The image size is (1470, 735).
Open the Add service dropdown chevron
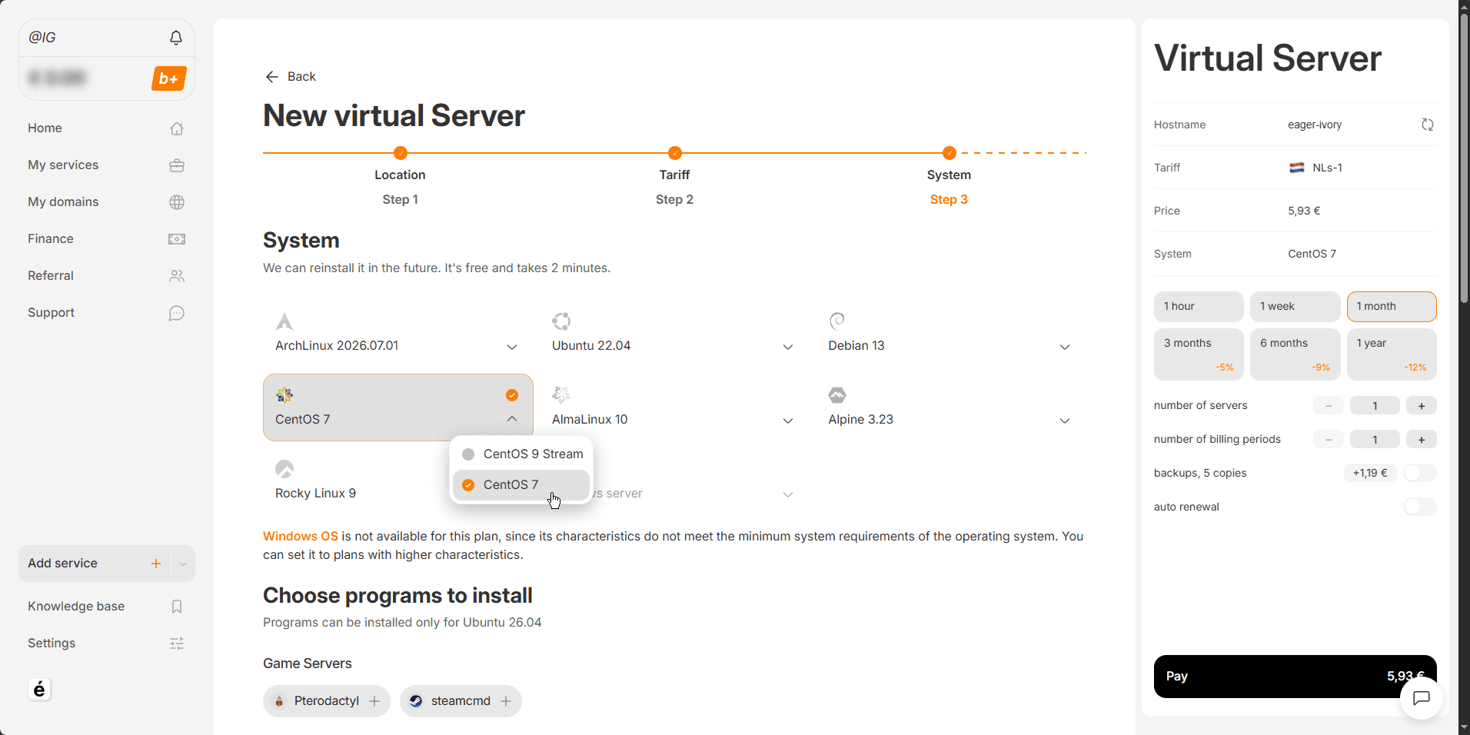[x=183, y=564]
